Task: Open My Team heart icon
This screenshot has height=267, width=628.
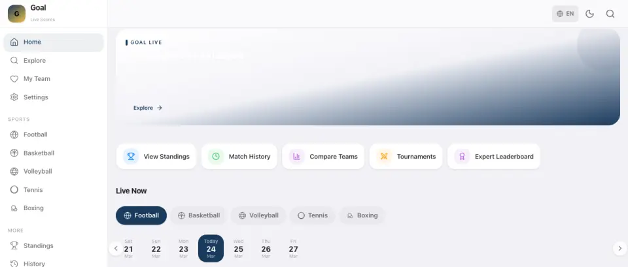Action: pyautogui.click(x=14, y=79)
